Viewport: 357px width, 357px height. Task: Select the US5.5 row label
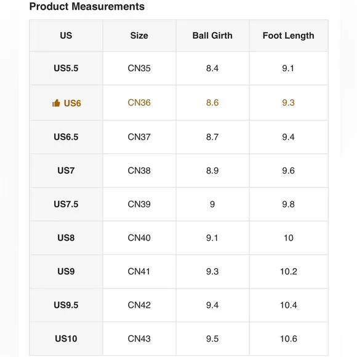(66, 68)
